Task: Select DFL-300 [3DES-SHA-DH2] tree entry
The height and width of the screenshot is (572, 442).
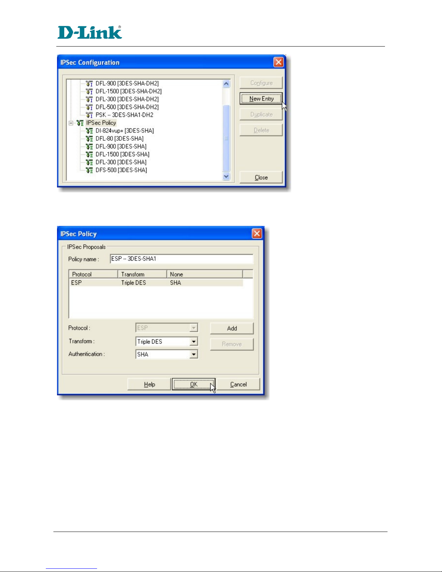Action: 127,99
